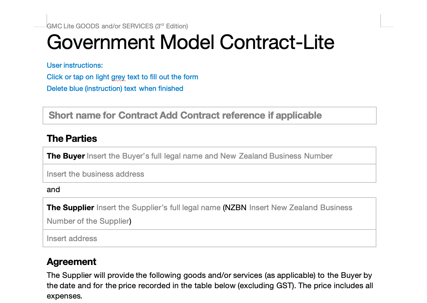
Task: Click The Parties heading
Action: coord(72,139)
